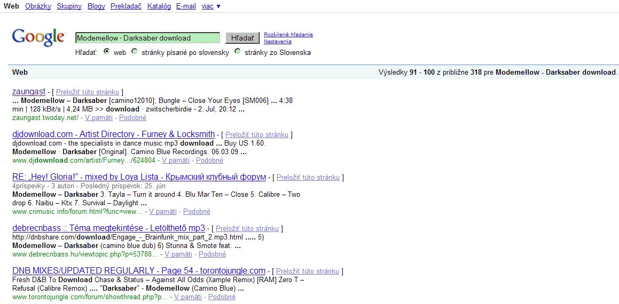Screen dimensions: 619x304
Task: Open Katalóg from the top bar
Action: point(159,6)
